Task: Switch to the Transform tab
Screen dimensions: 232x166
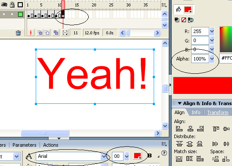Action: click(218, 112)
